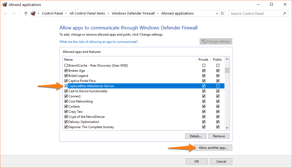Image resolution: width=292 pixels, height=168 pixels.
Task: Toggle Private checkbox for Cortana
Action: pos(204,107)
